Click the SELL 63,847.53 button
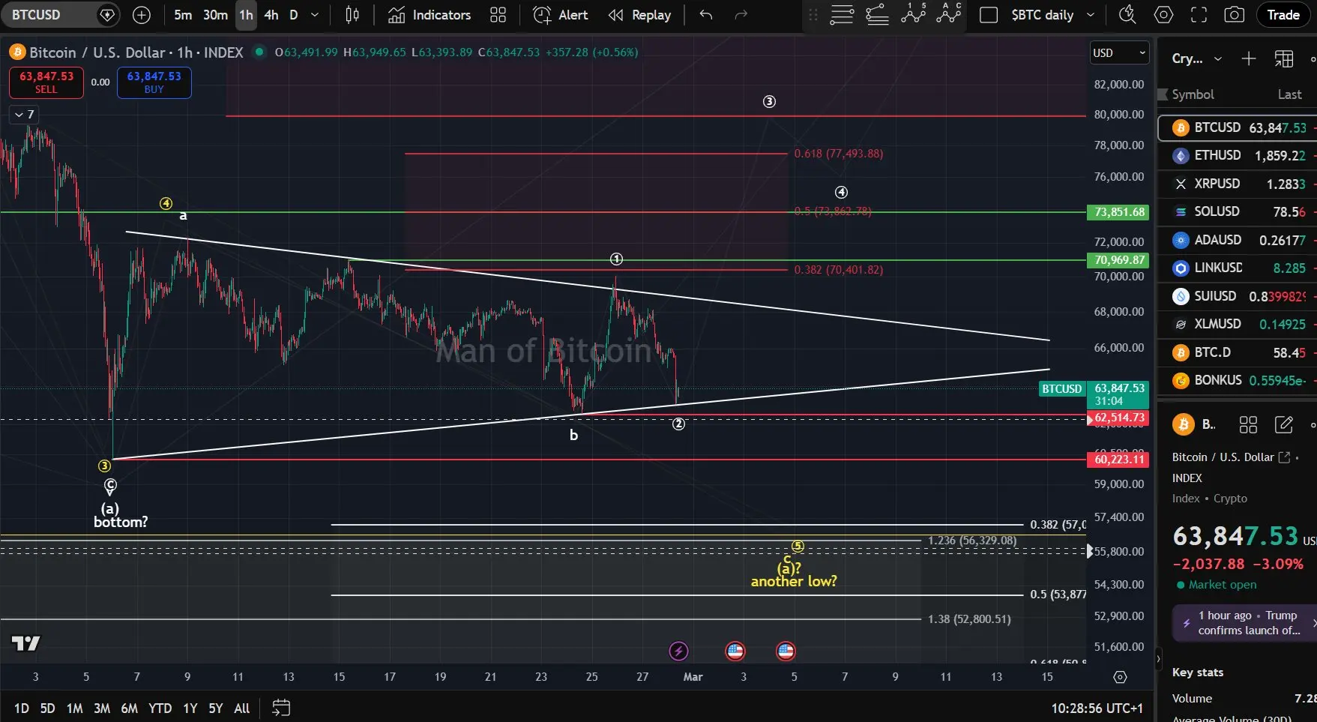 click(46, 82)
